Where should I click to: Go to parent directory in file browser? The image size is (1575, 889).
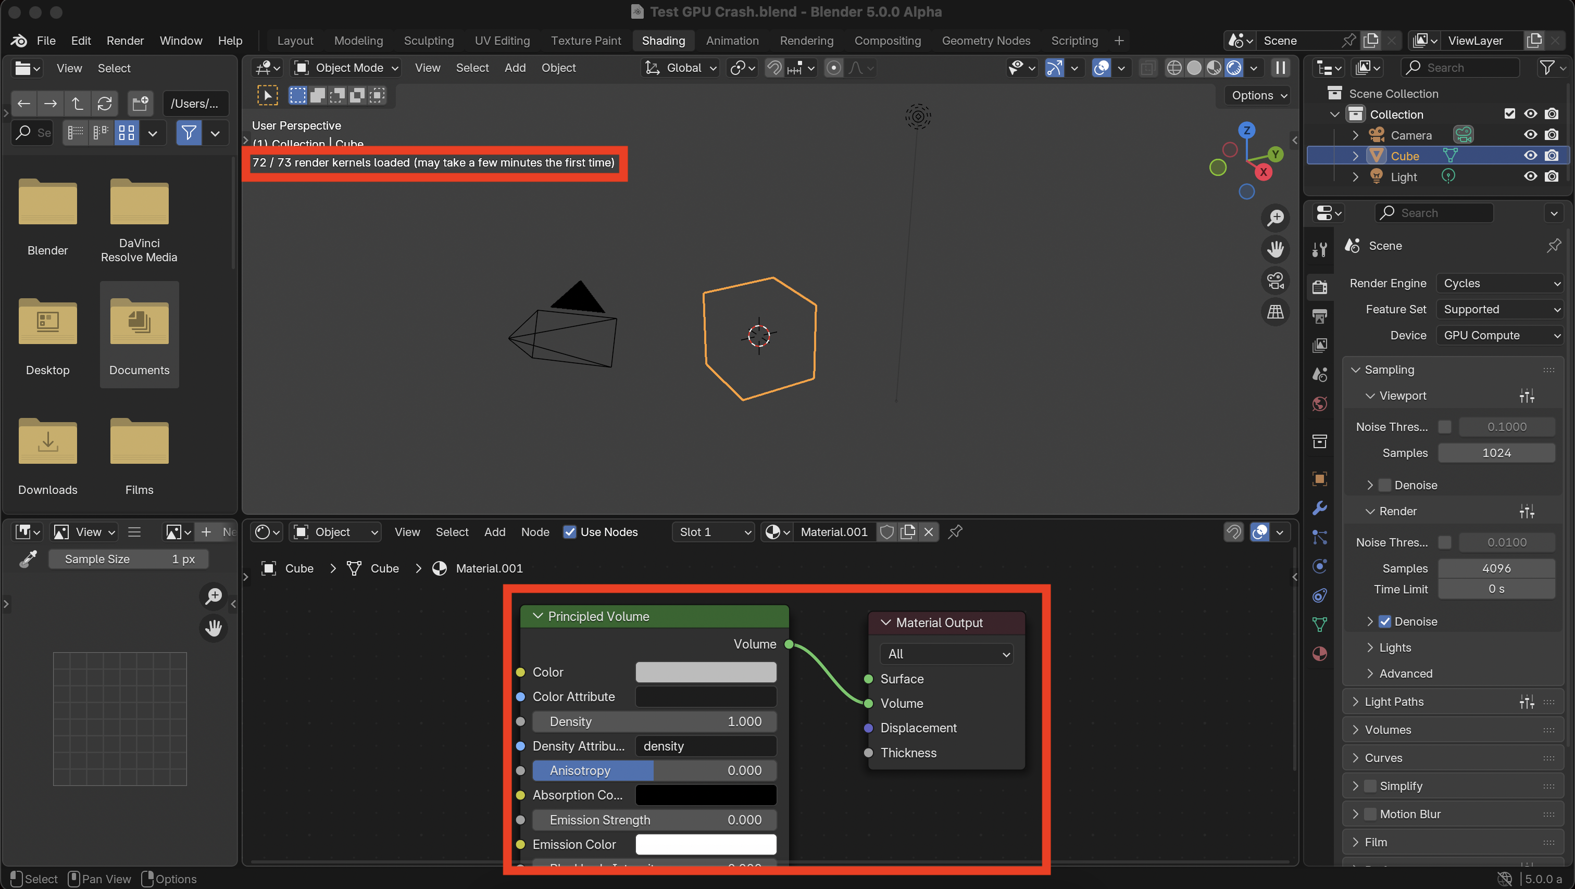click(x=78, y=103)
